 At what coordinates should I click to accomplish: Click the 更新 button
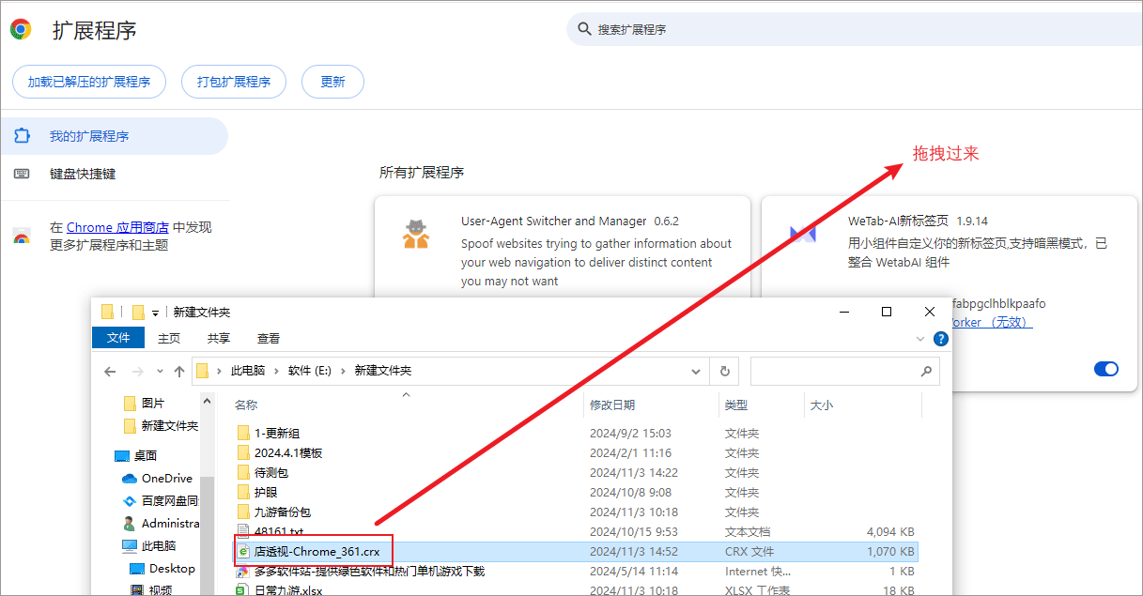pyautogui.click(x=332, y=82)
